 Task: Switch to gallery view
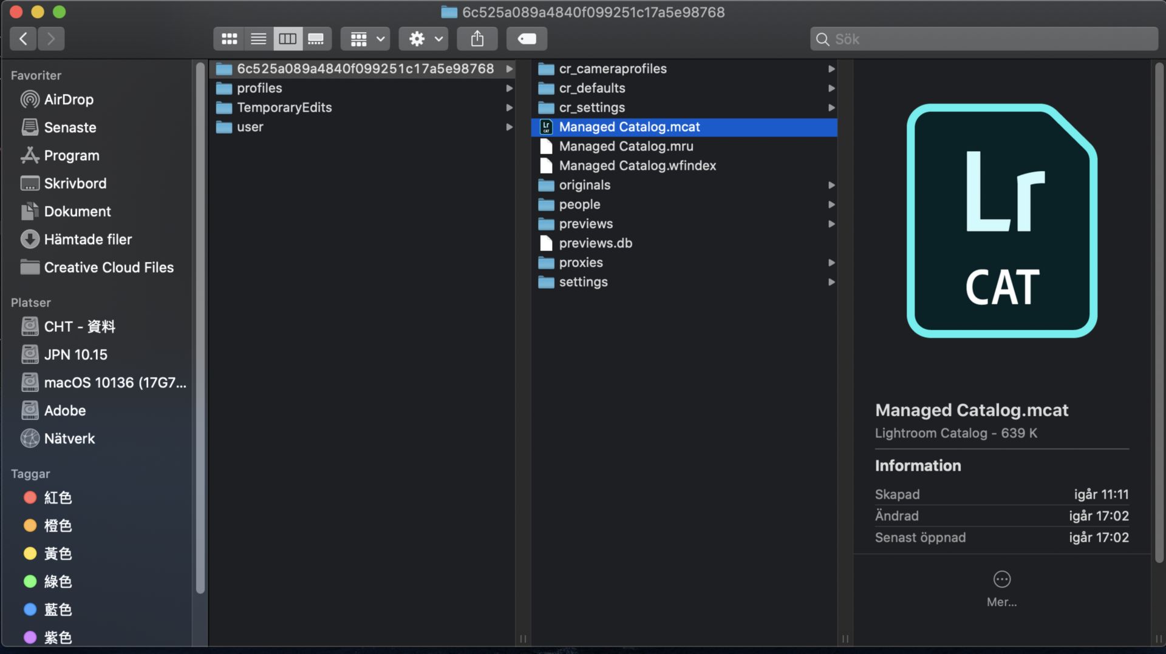click(x=316, y=38)
